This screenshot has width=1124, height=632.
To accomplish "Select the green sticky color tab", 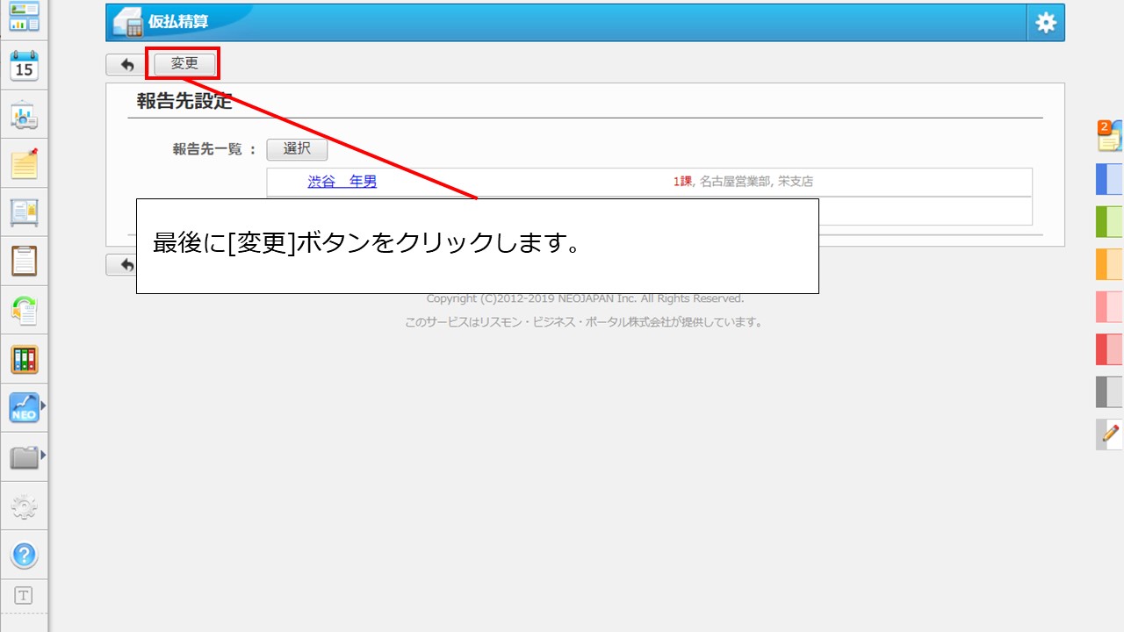I will [x=1108, y=221].
